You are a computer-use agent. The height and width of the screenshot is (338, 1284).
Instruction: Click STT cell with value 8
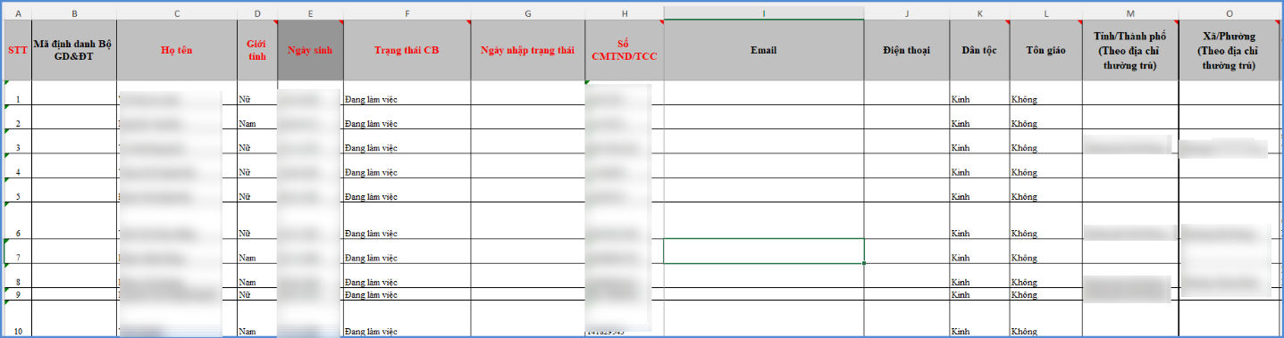18,276
